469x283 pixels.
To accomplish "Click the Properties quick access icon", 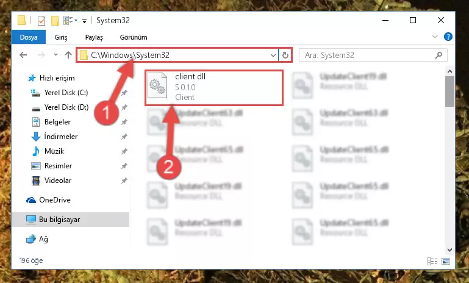I will pyautogui.click(x=41, y=21).
